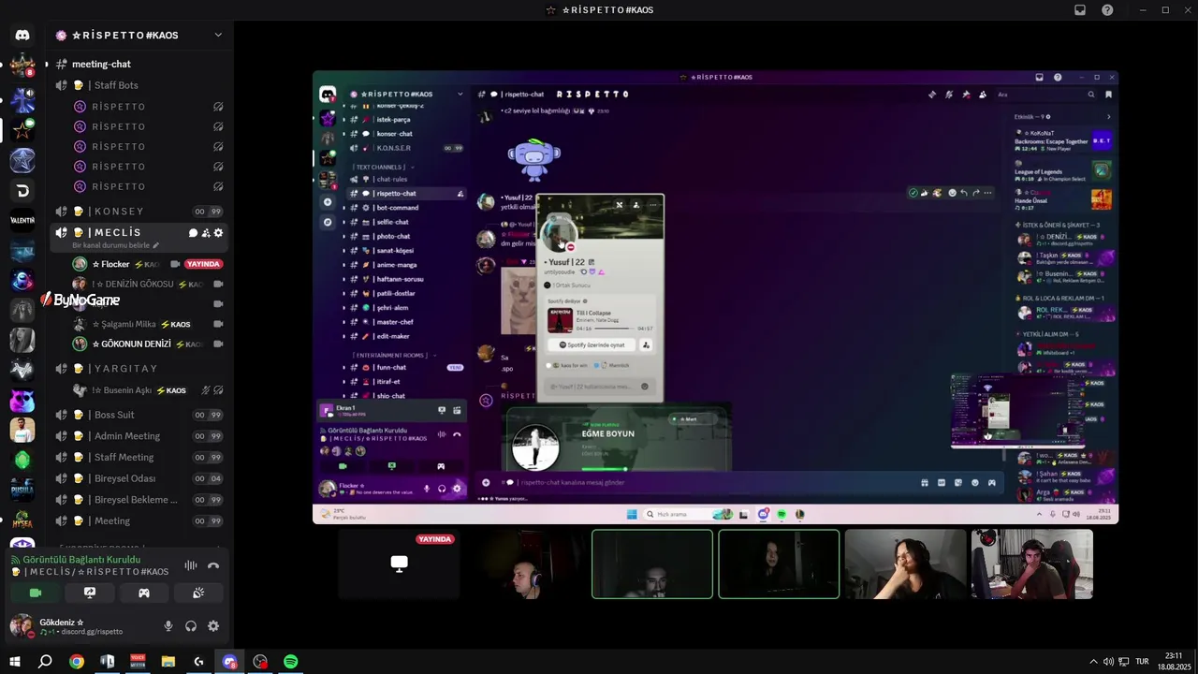Screen dimensions: 1198x674
Task: Join the YARGITAY voice channel
Action: point(140,369)
